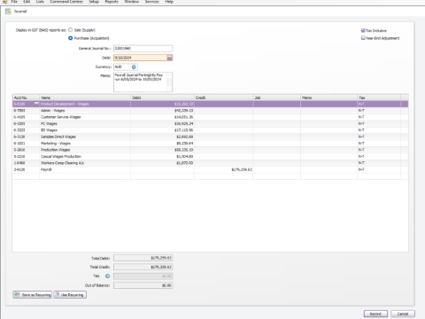The height and width of the screenshot is (319, 425).
Task: Click the Total Credit value field
Action: (x=143, y=267)
